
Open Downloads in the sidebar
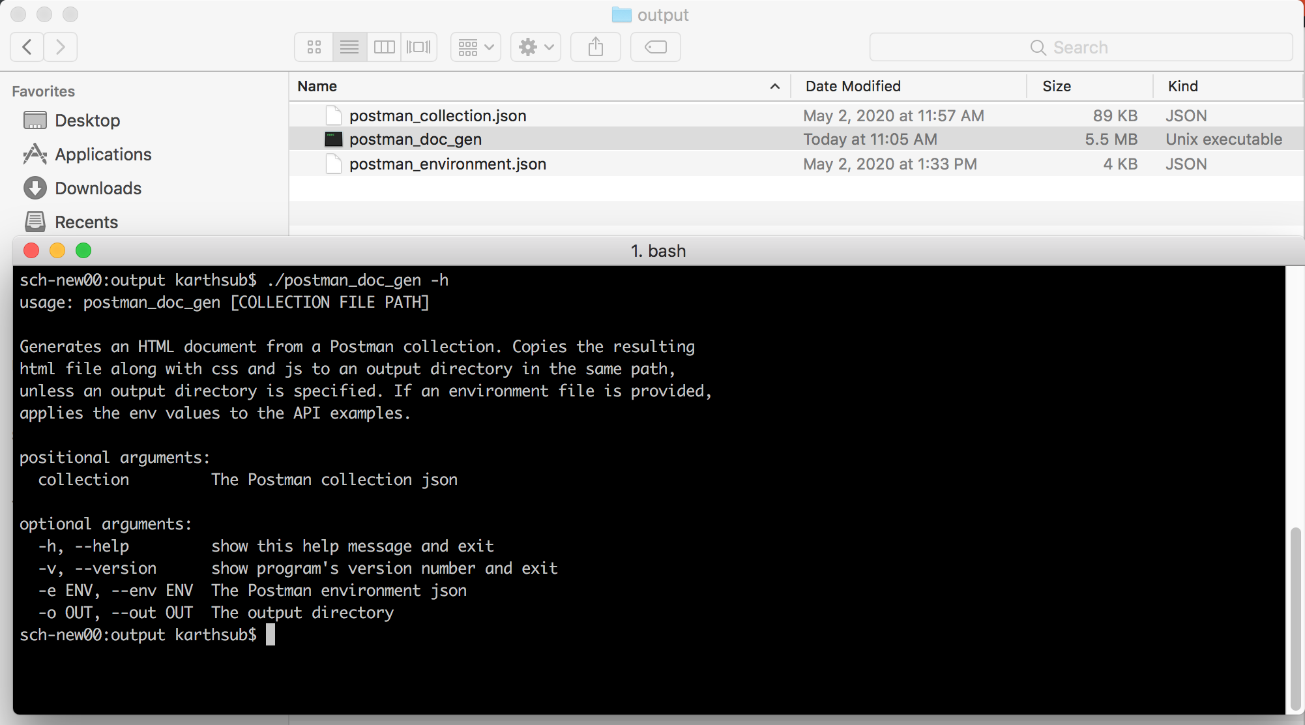(x=98, y=188)
